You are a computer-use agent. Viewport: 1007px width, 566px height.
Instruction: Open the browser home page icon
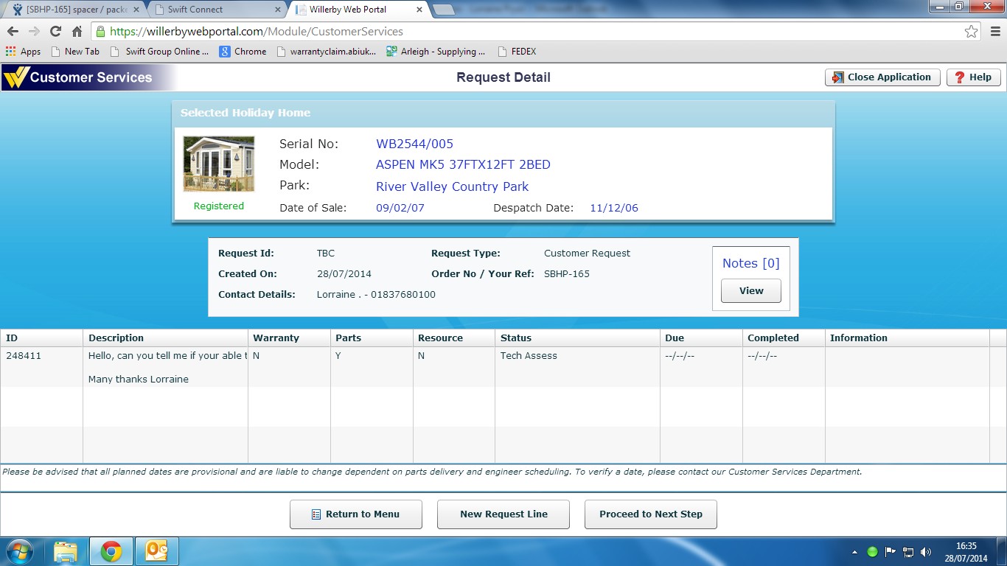[x=77, y=32]
